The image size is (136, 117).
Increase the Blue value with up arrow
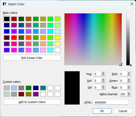[x=129, y=86]
